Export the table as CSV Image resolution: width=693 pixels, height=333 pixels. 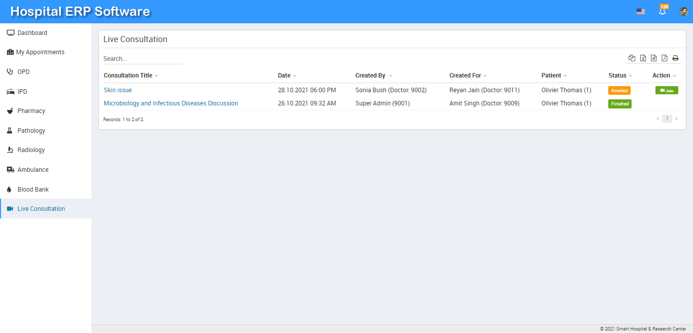(653, 58)
